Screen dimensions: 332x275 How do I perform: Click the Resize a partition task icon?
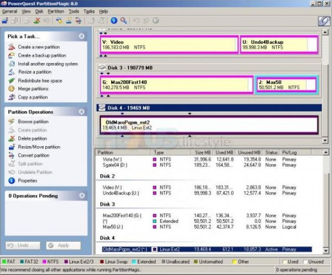12,72
